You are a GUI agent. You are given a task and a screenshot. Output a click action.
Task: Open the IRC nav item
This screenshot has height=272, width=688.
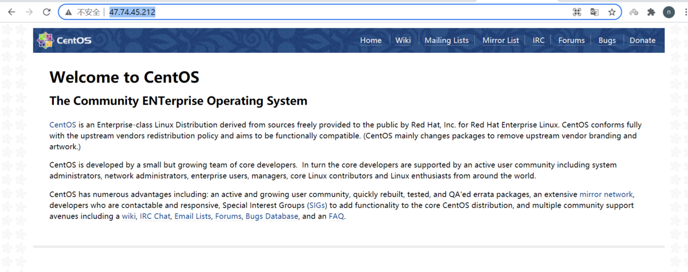(538, 40)
